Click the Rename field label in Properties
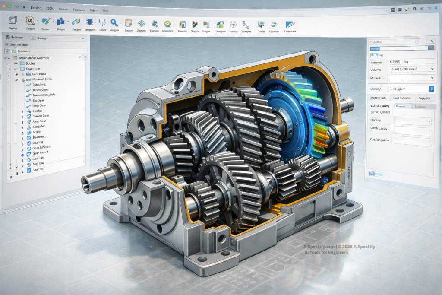Screen dimensions: 442x295 click(x=375, y=62)
